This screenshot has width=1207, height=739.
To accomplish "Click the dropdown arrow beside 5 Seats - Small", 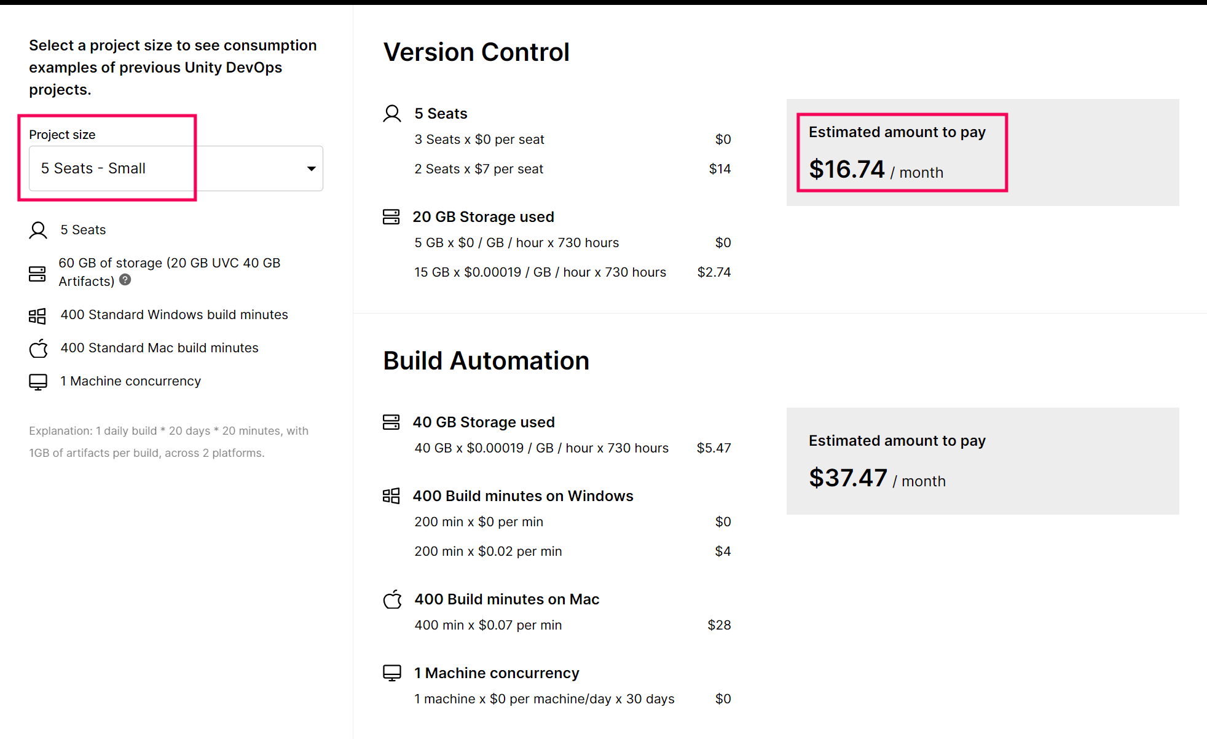I will click(x=311, y=168).
